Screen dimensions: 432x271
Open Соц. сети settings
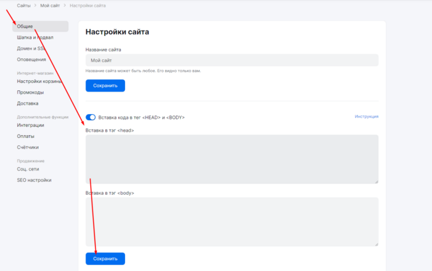click(x=28, y=169)
